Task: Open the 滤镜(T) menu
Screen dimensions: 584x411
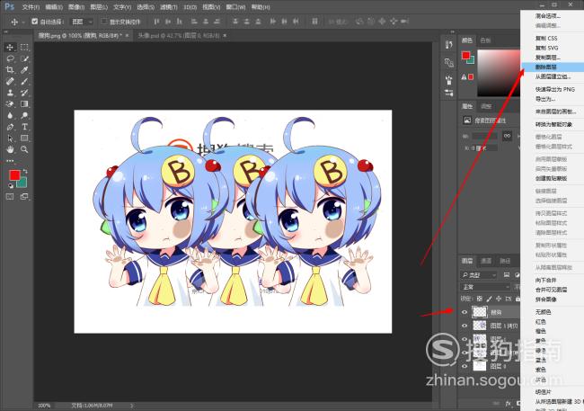Action: (168, 6)
